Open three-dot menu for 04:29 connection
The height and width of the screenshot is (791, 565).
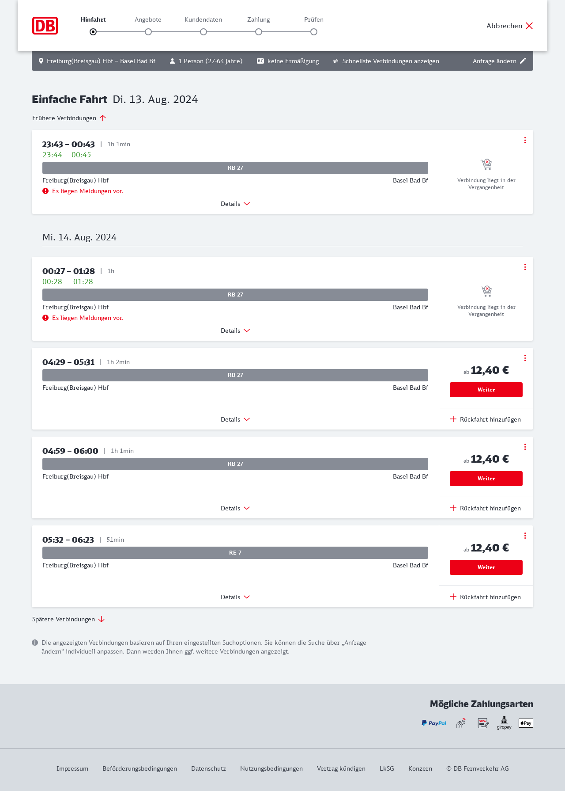coord(525,358)
